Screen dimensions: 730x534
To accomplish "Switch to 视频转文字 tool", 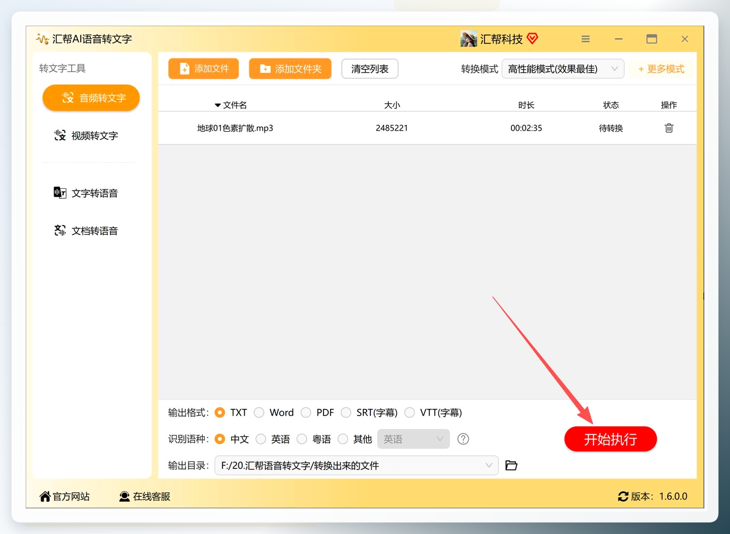I will (86, 135).
